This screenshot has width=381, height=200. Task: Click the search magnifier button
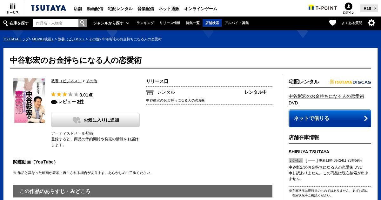[x=83, y=23]
